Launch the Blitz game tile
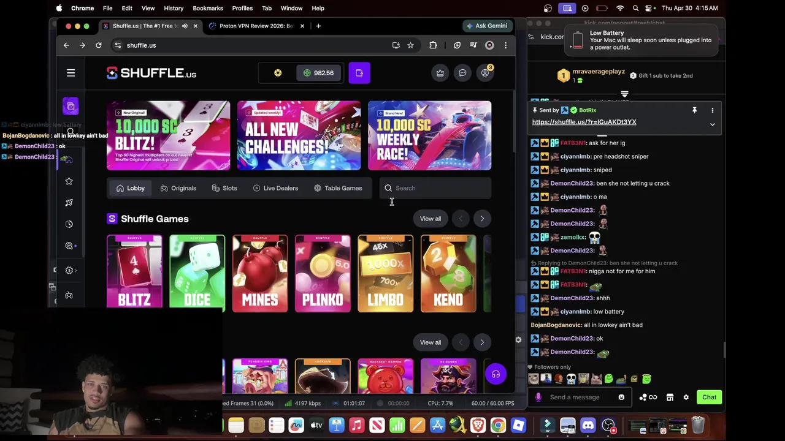The height and width of the screenshot is (441, 785). pos(134,273)
